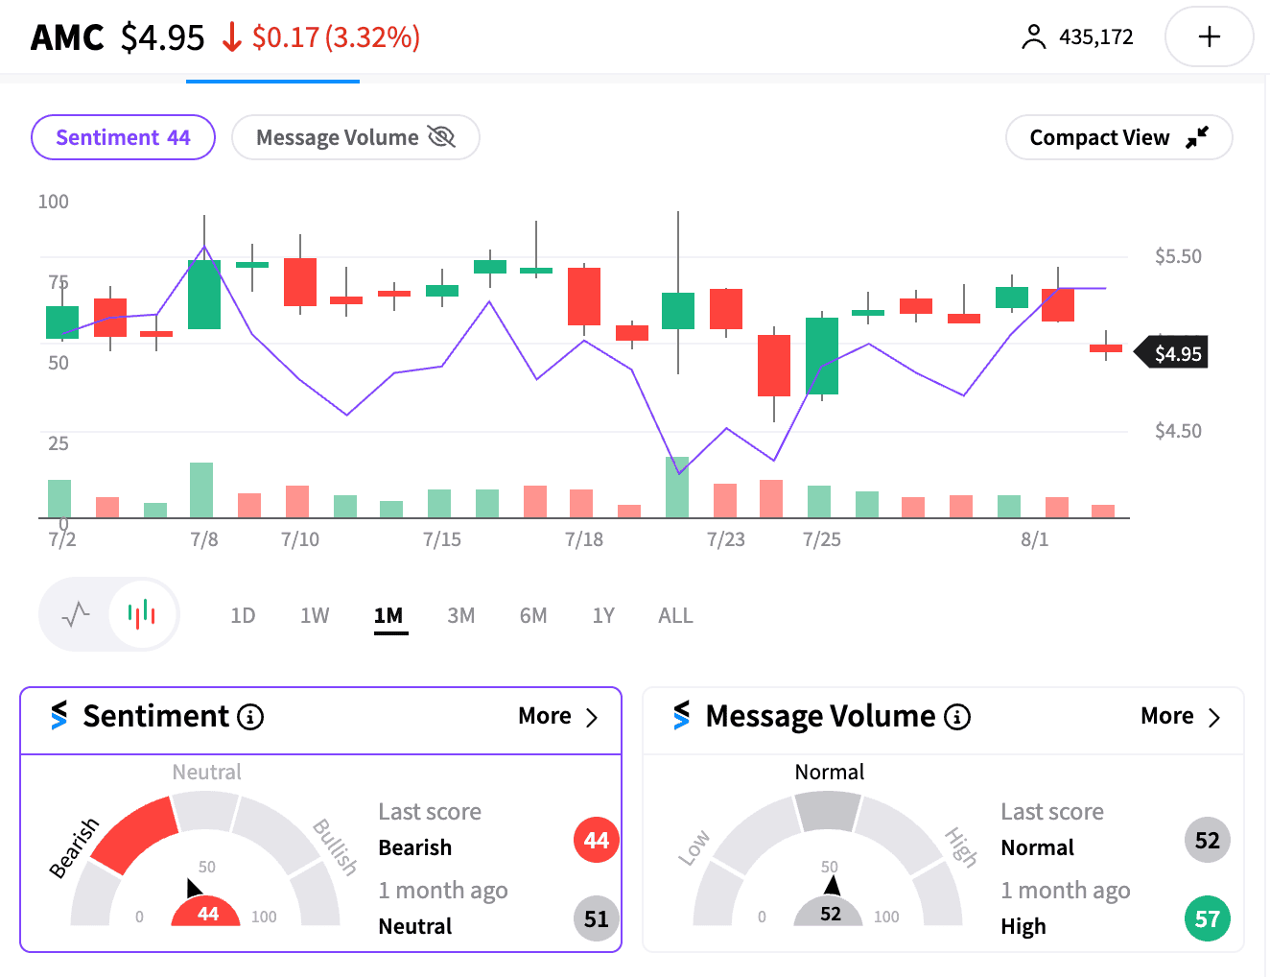Click the gray 52 volume score badge
The image size is (1270, 977).
click(1208, 841)
